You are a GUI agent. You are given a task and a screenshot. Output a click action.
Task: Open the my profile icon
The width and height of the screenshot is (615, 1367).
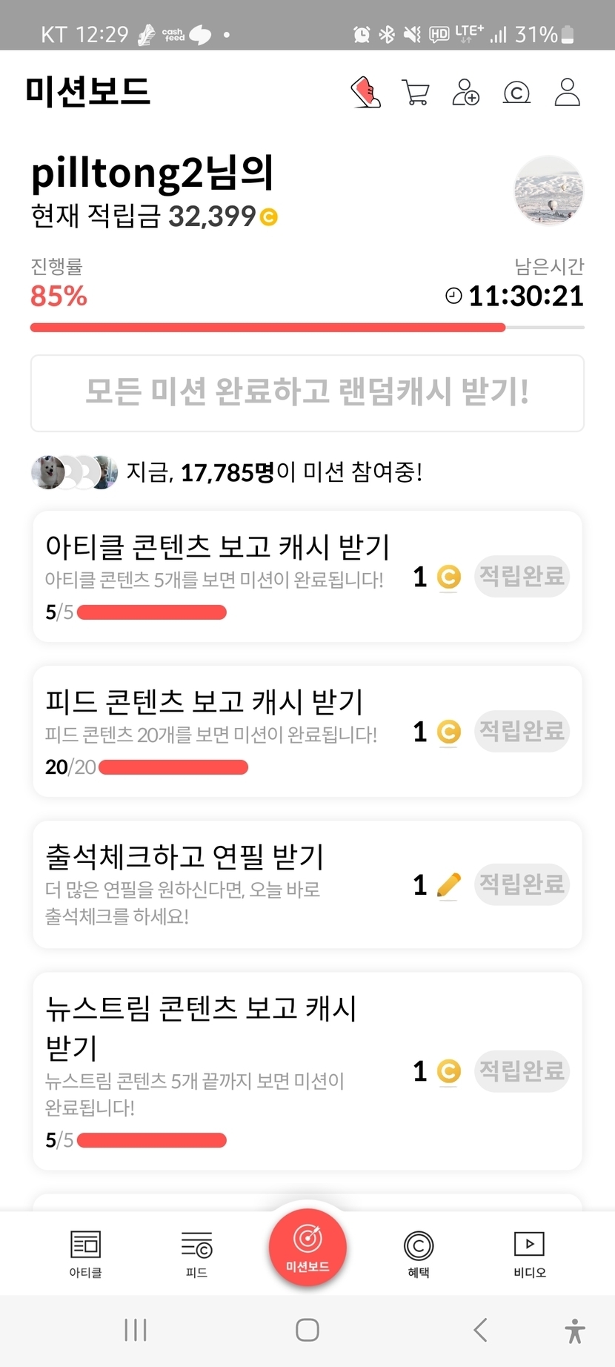[567, 93]
